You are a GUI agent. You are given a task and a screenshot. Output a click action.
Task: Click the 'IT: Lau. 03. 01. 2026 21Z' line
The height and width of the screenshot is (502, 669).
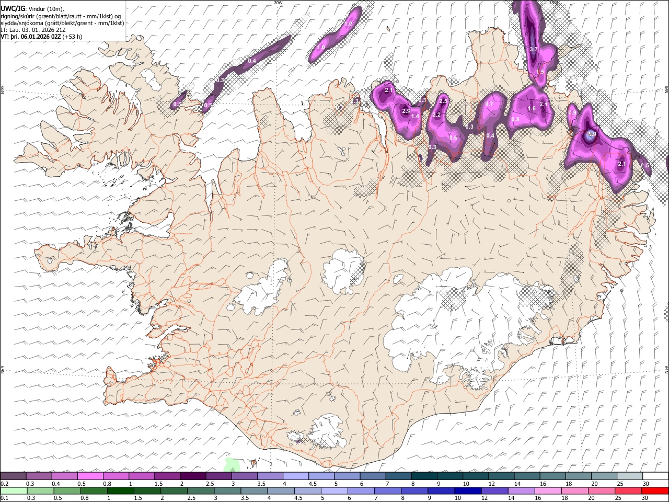pyautogui.click(x=33, y=30)
